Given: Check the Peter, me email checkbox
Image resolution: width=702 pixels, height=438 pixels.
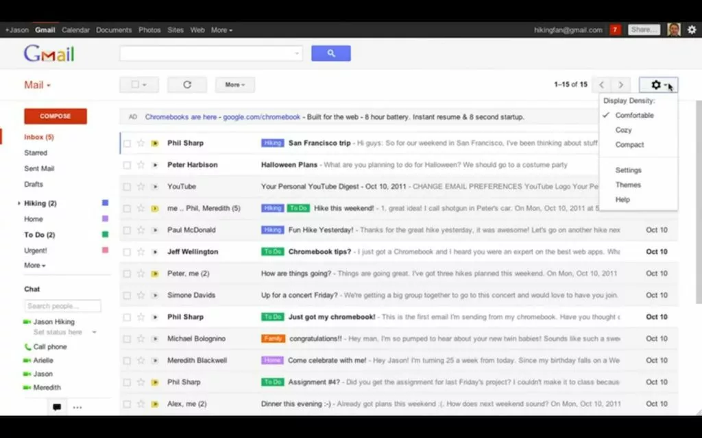Looking at the screenshot, I should [x=127, y=274].
